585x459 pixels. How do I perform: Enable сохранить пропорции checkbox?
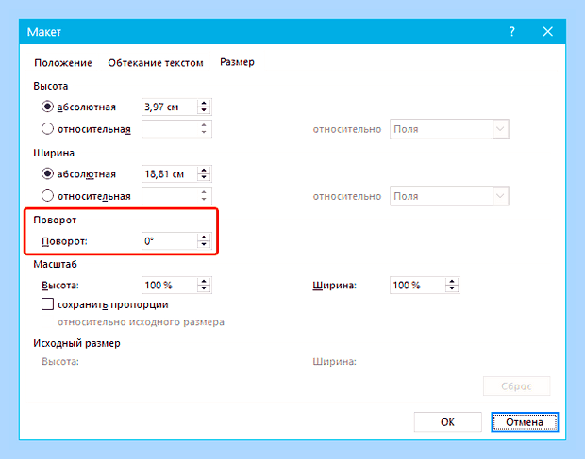(47, 304)
